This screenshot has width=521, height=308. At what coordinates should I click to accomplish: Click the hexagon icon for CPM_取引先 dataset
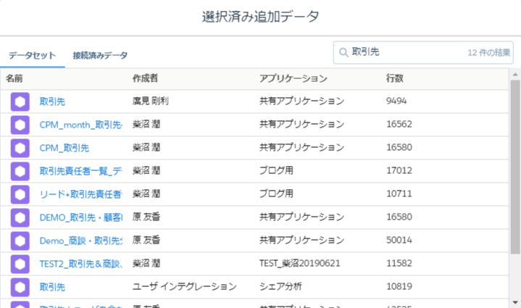click(20, 148)
